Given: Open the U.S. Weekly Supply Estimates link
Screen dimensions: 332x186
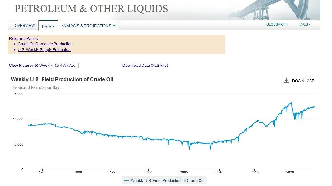Looking at the screenshot, I should pyautogui.click(x=44, y=50).
